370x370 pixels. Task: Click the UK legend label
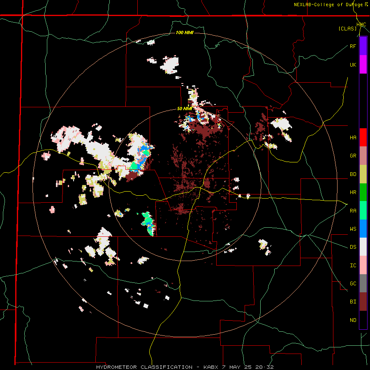(353, 65)
